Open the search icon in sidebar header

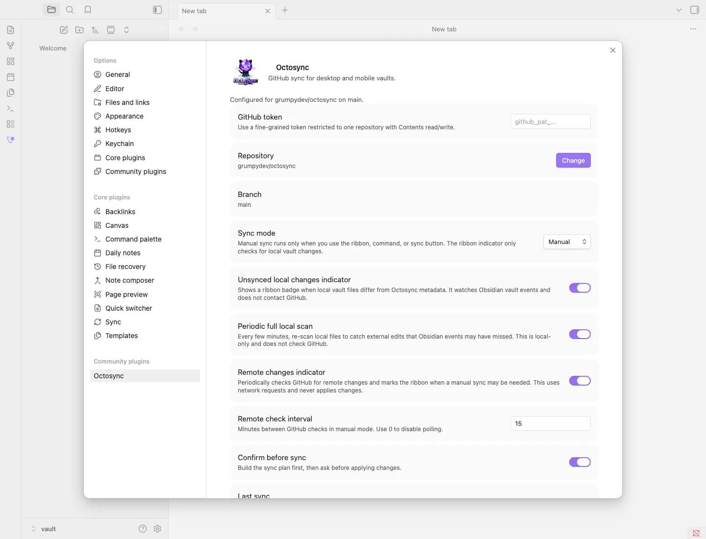(x=70, y=10)
